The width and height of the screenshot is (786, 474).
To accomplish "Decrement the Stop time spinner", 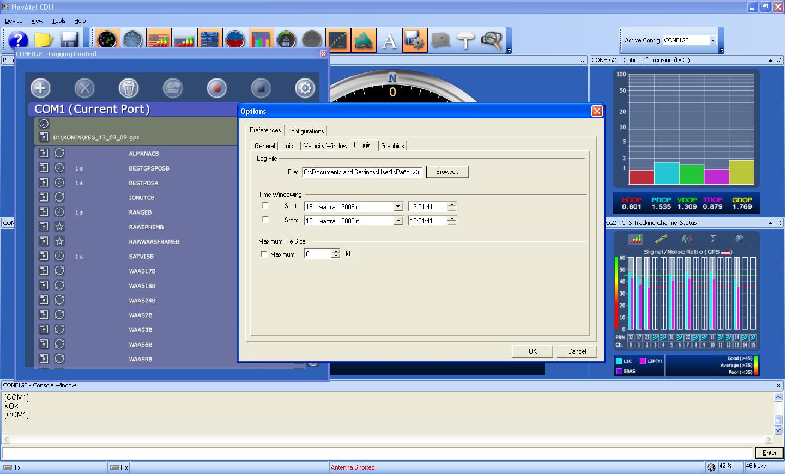I will [451, 223].
